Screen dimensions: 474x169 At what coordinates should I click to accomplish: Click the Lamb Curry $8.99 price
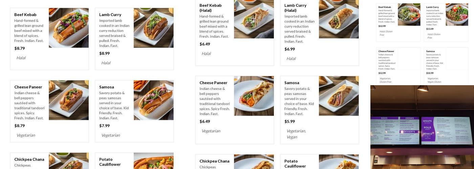tap(104, 53)
